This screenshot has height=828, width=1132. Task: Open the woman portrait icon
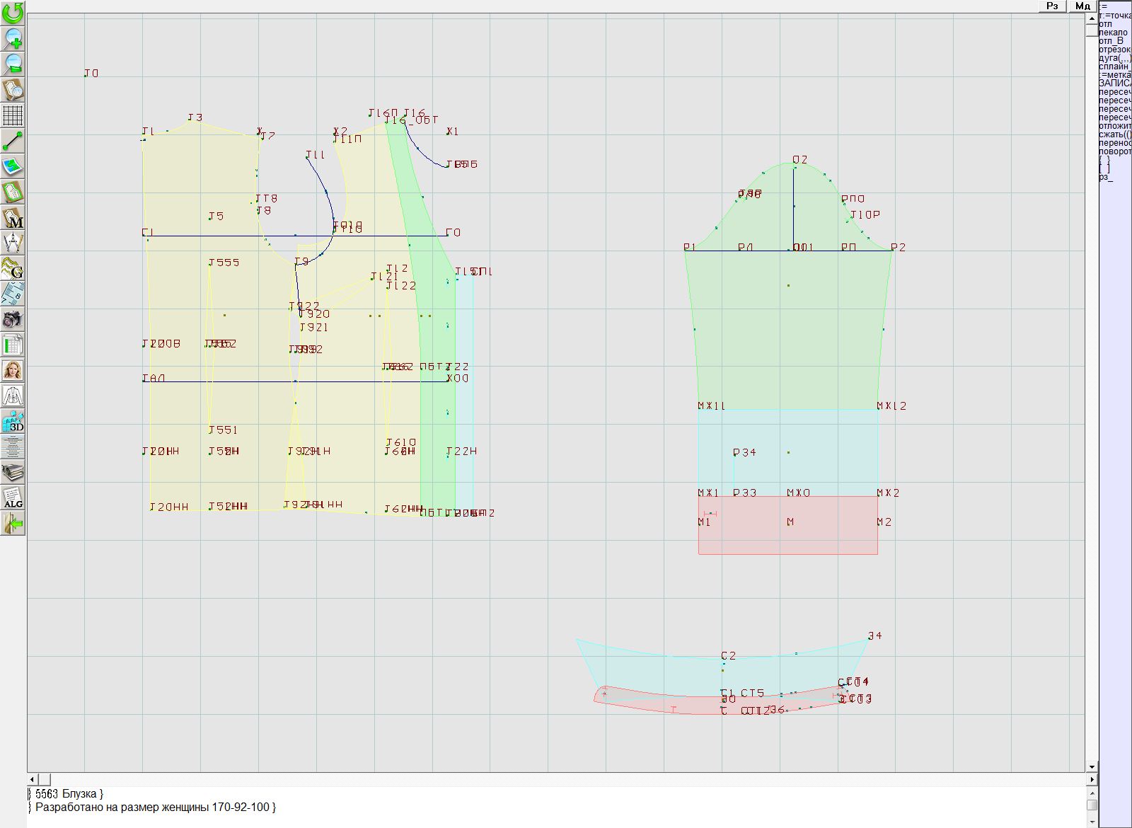coord(13,370)
